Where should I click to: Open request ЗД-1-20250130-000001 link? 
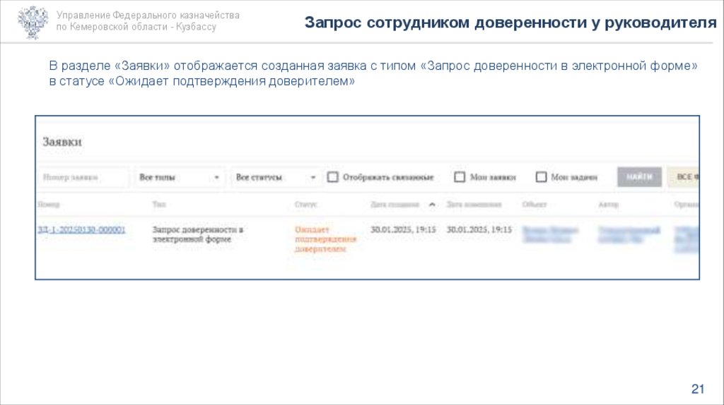point(82,229)
